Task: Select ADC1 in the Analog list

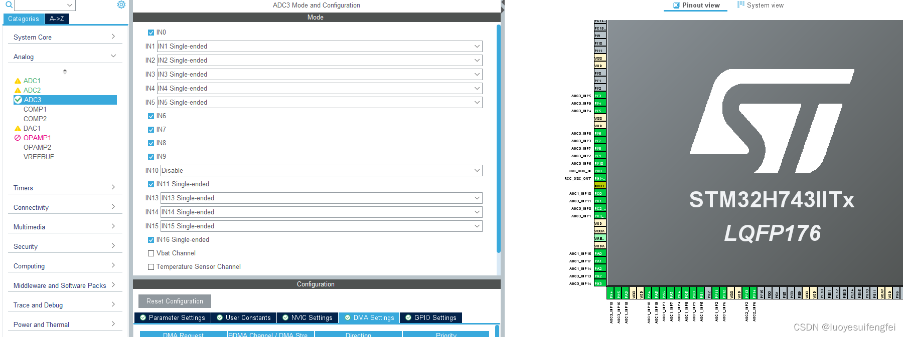Action: coord(32,81)
